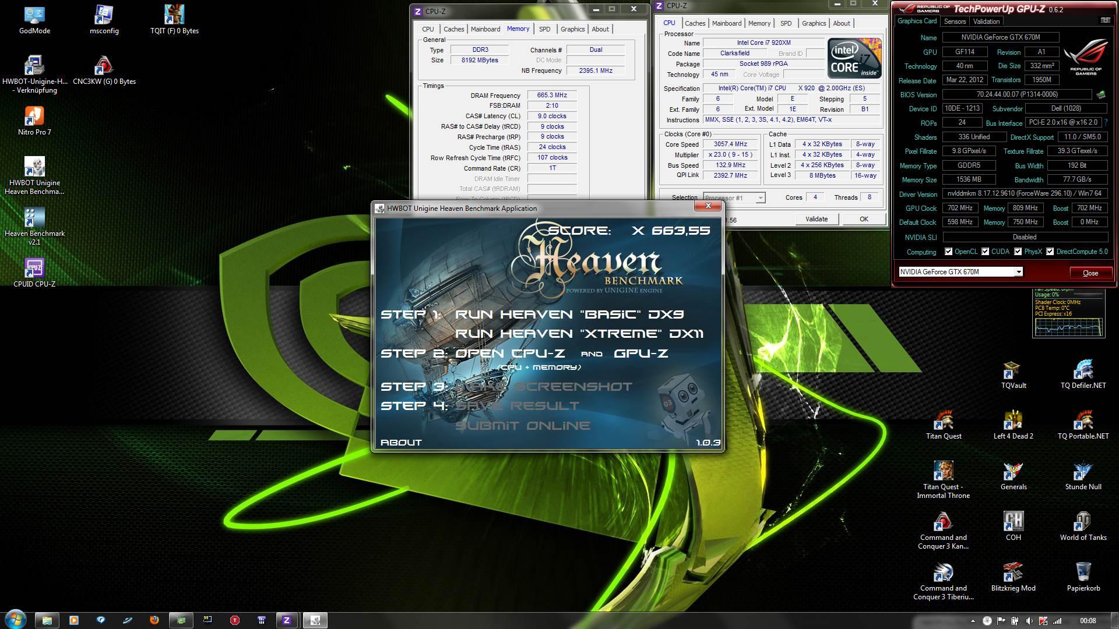Screen dimensions: 1119x629
Task: Expand the NVIDIA GeForce GTX 670M dropdown in GPU-Z
Action: (1019, 272)
